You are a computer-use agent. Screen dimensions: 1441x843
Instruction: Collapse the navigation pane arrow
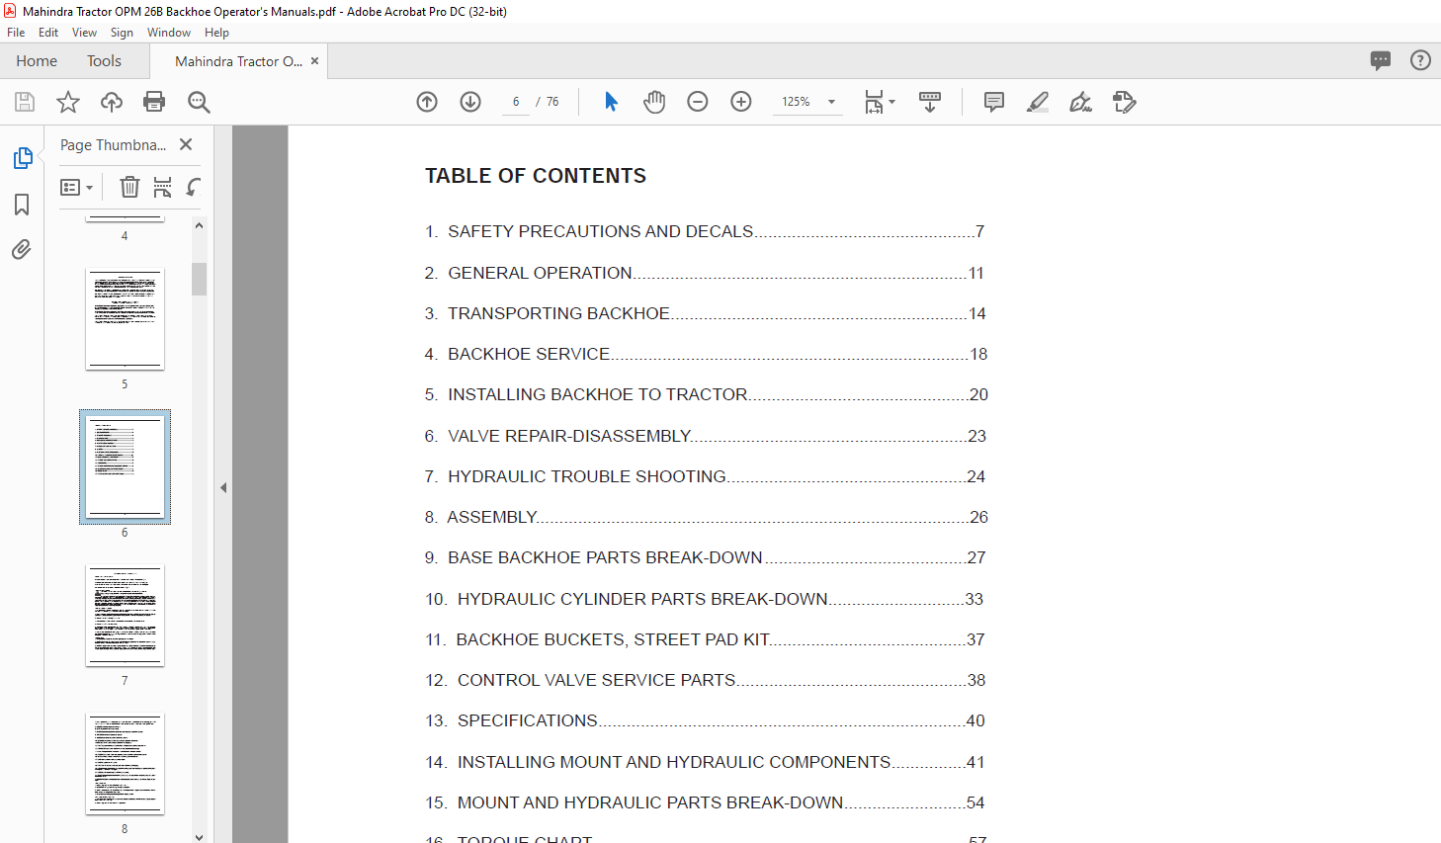pyautogui.click(x=223, y=487)
